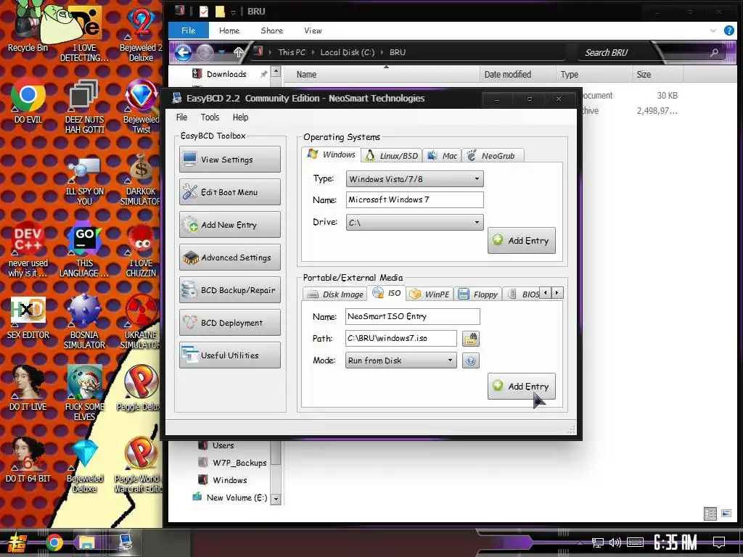Viewport: 743px width, 557px height.
Task: Click the Explorer Back arrow
Action: [184, 52]
